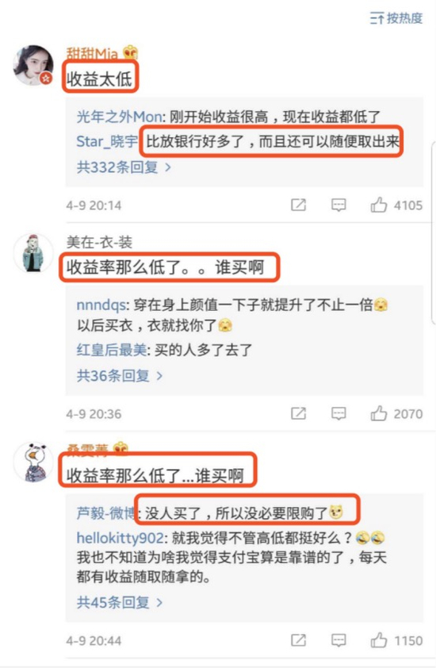This screenshot has height=668, width=436.
Task: Open 光年之外Mon username link
Action: pos(119,117)
